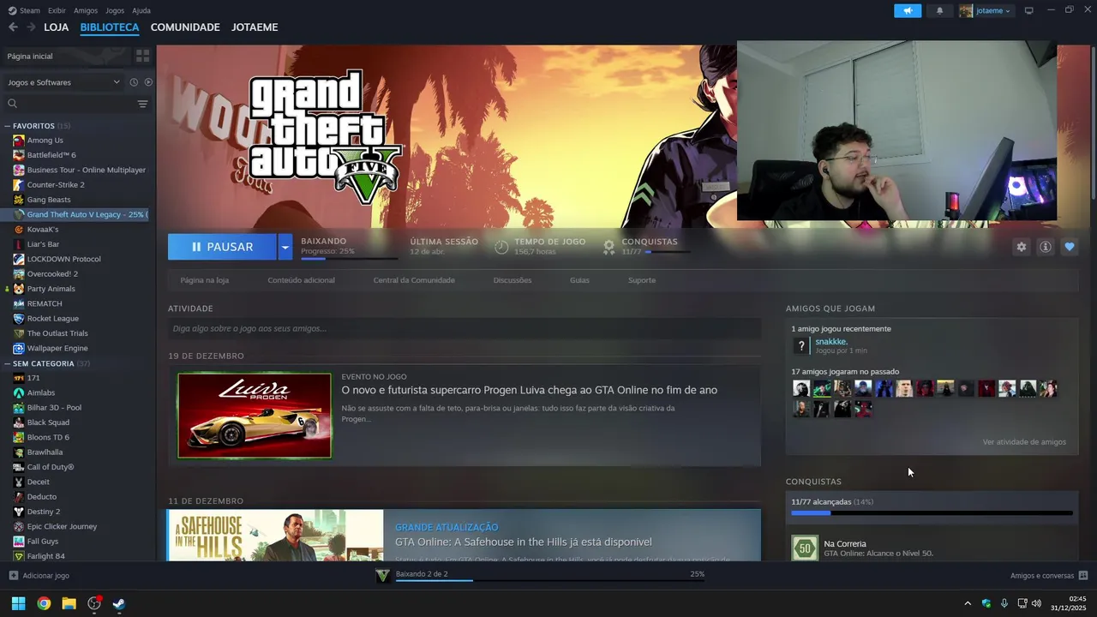Open Jogos e Softwares dropdown
The width and height of the screenshot is (1097, 617).
click(x=63, y=82)
